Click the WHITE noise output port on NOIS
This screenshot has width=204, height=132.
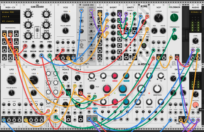coord(100,14)
